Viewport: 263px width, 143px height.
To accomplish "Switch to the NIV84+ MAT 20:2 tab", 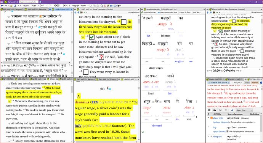I will click(x=216, y=79).
